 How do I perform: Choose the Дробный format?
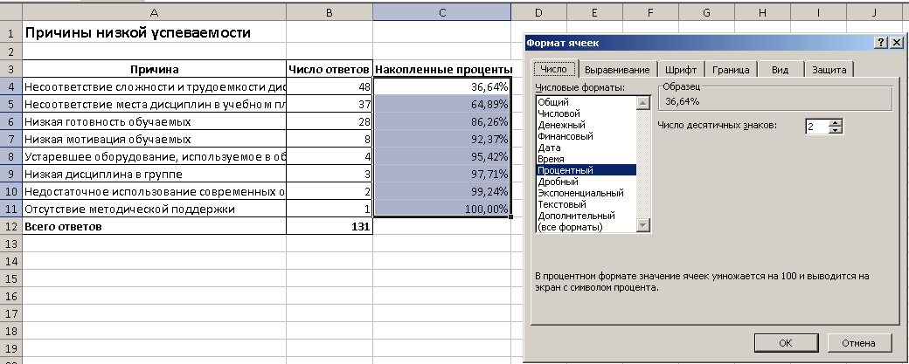586,182
